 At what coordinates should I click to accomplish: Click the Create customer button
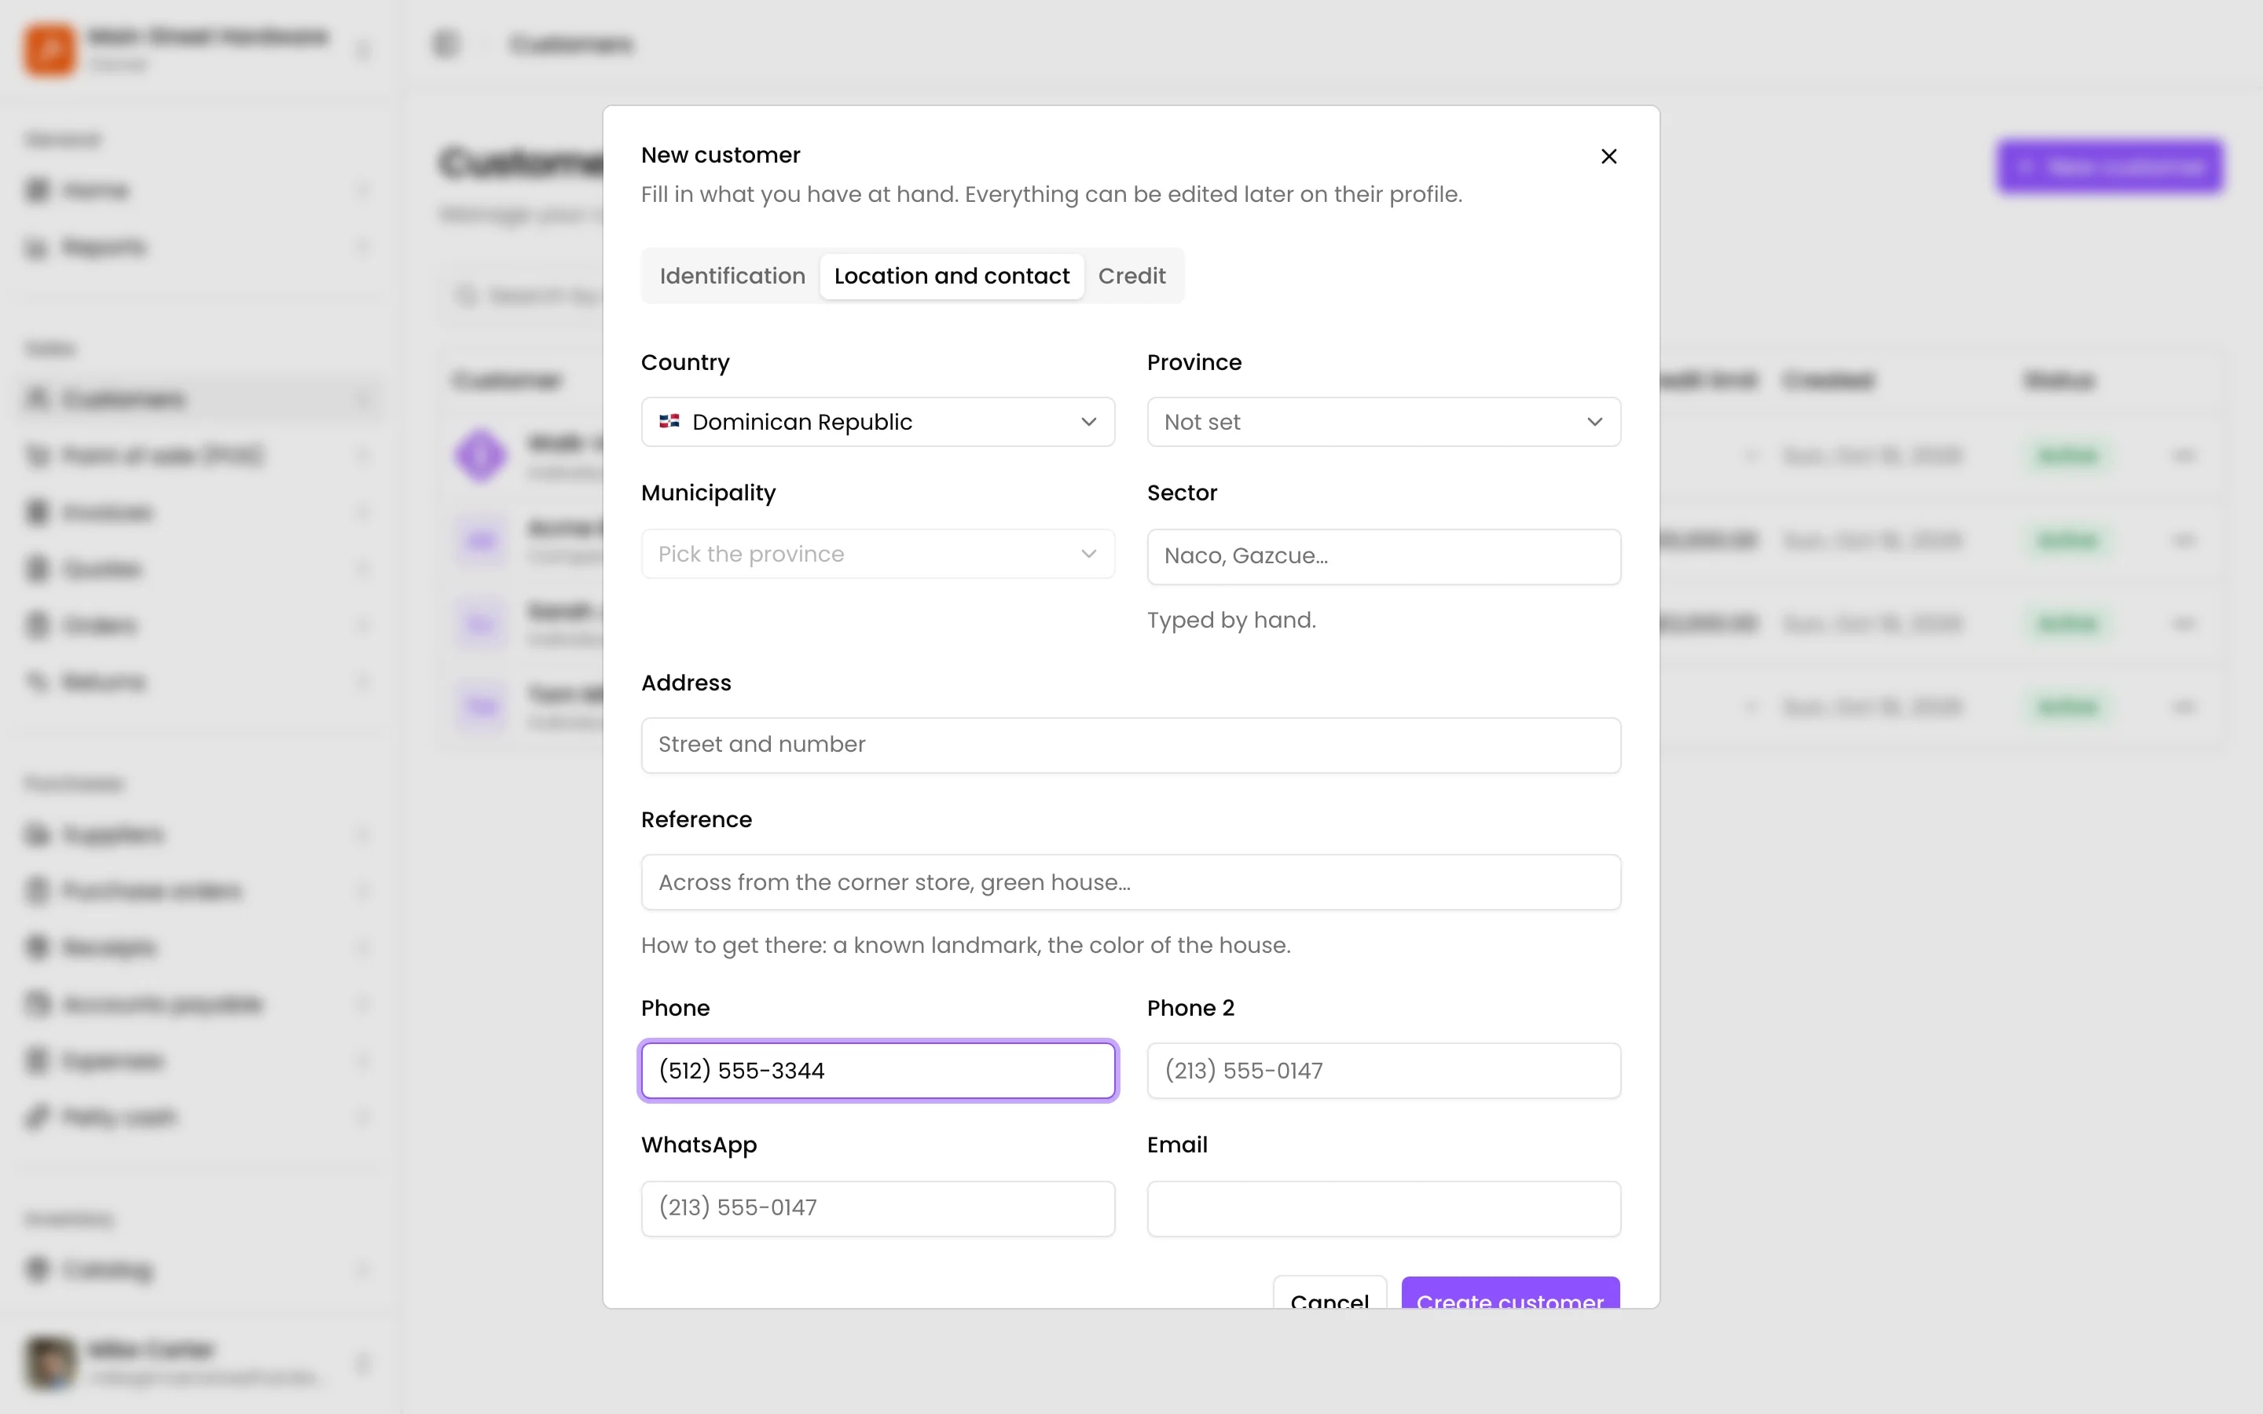(1510, 1293)
